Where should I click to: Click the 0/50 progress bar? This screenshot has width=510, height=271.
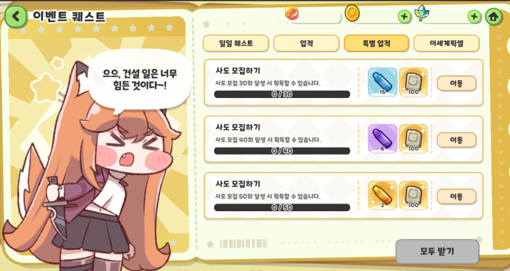click(x=282, y=207)
